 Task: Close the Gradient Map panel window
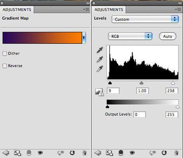[2, 3]
